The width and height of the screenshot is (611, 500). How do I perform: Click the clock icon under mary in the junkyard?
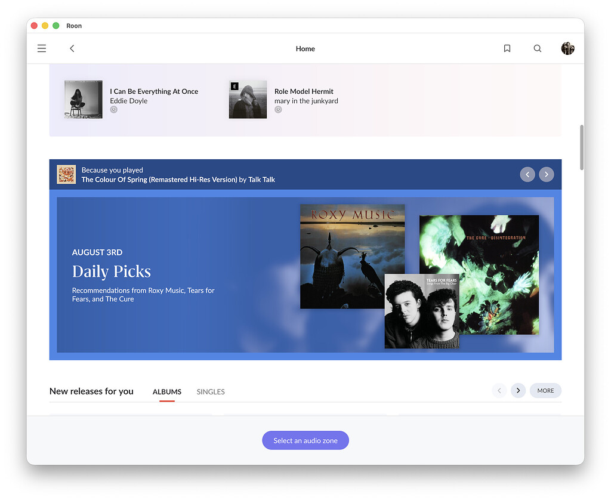coord(278,110)
